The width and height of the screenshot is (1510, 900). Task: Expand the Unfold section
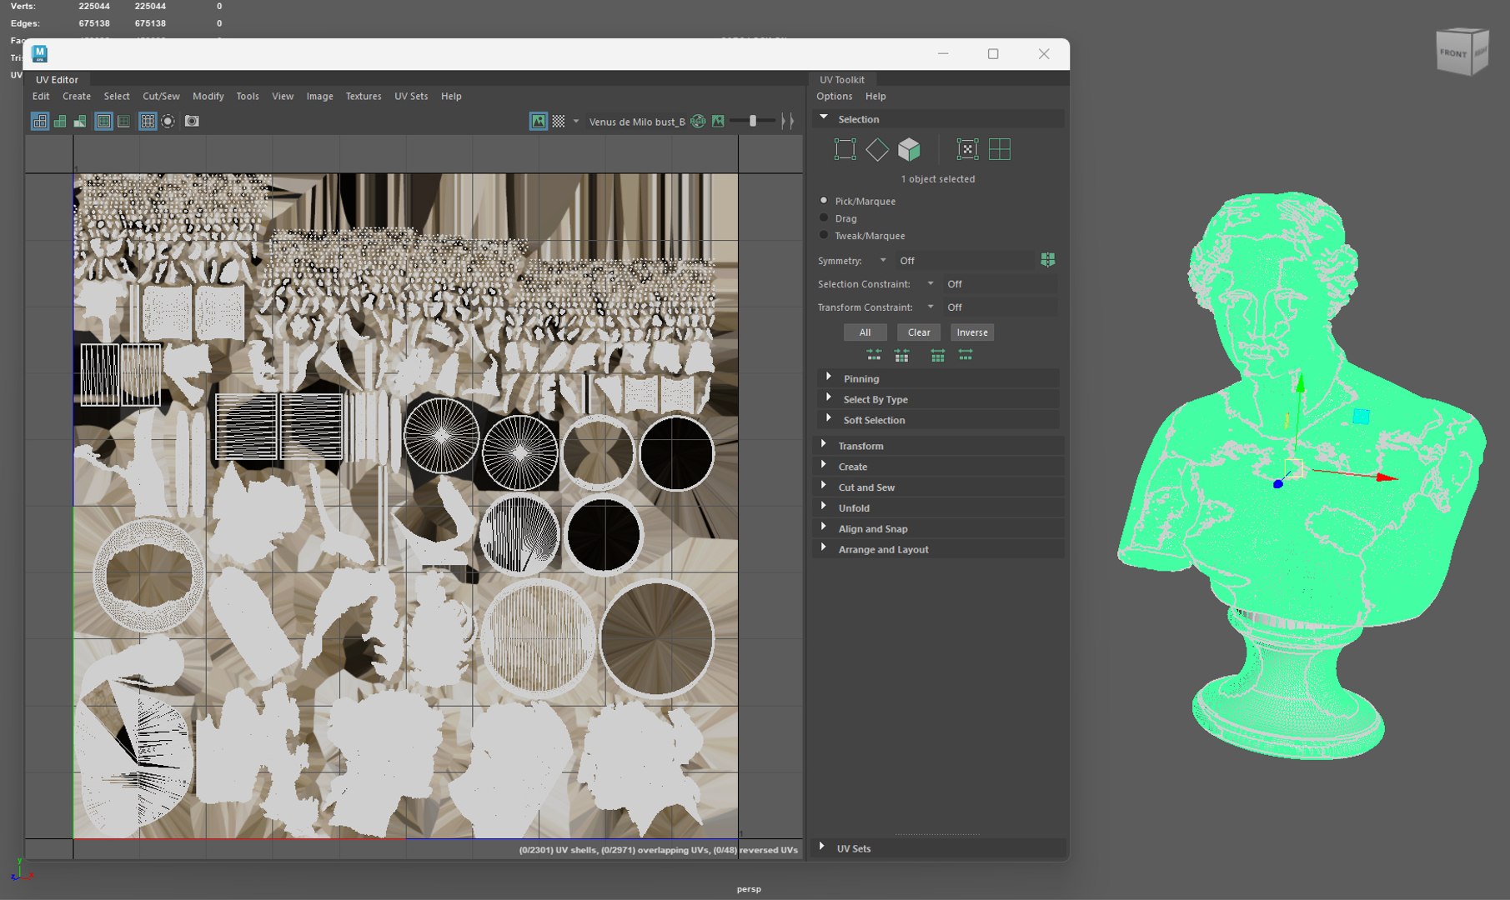click(x=939, y=508)
